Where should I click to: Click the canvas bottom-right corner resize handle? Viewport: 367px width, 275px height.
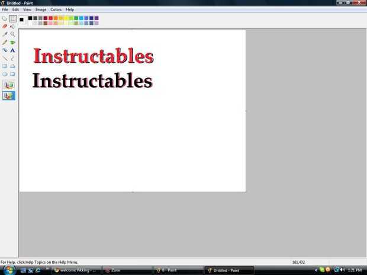tap(246, 192)
